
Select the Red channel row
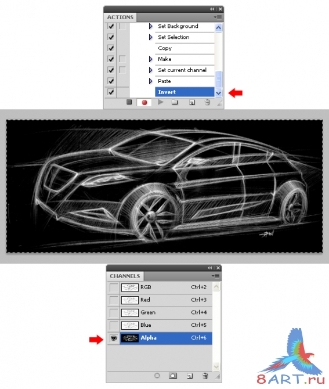[166, 300]
